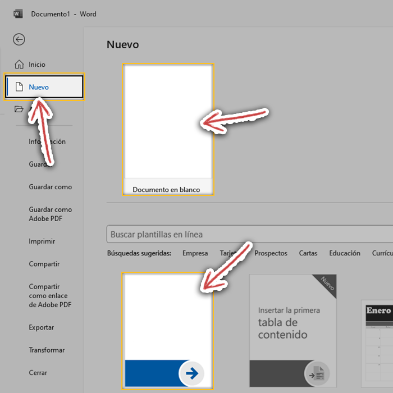The width and height of the screenshot is (393, 393).
Task: Click the back arrow icon
Action: coord(19,39)
